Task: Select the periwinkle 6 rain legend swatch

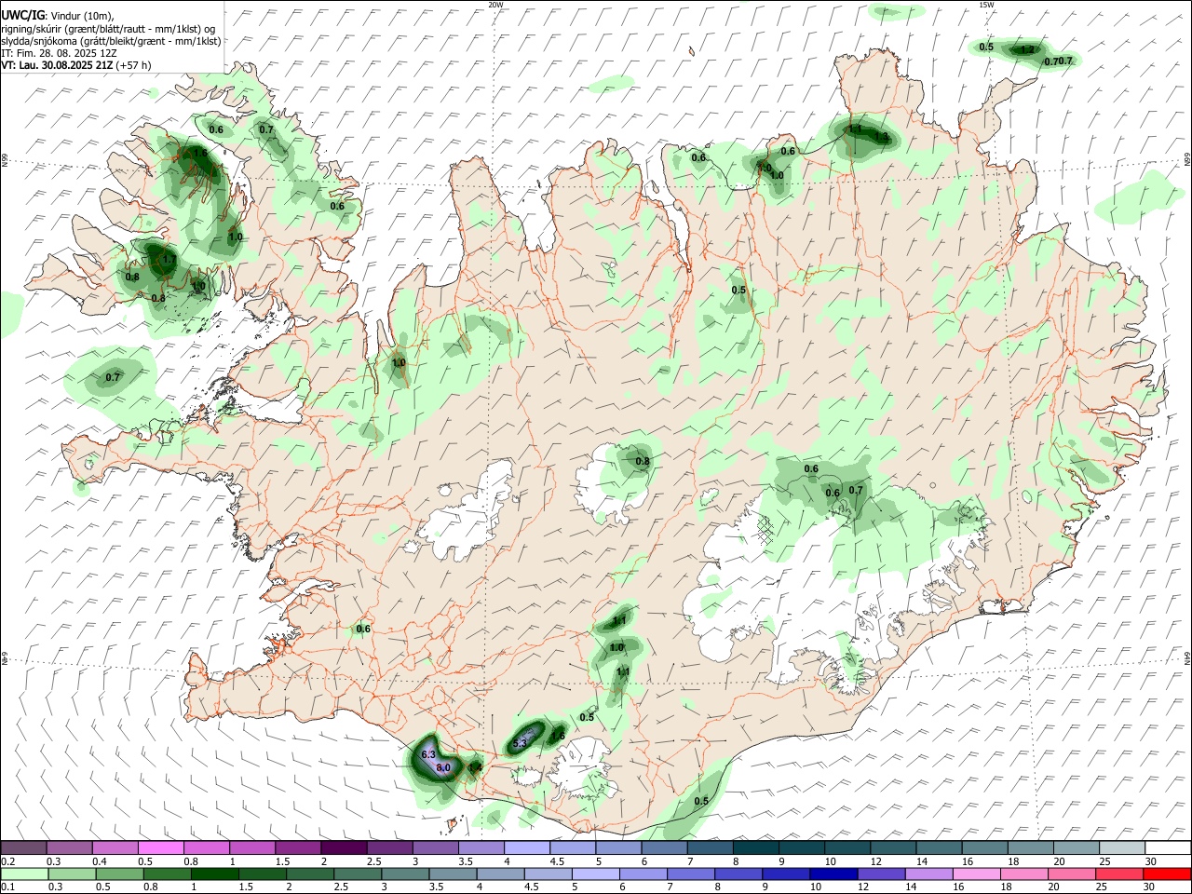Action: click(643, 874)
